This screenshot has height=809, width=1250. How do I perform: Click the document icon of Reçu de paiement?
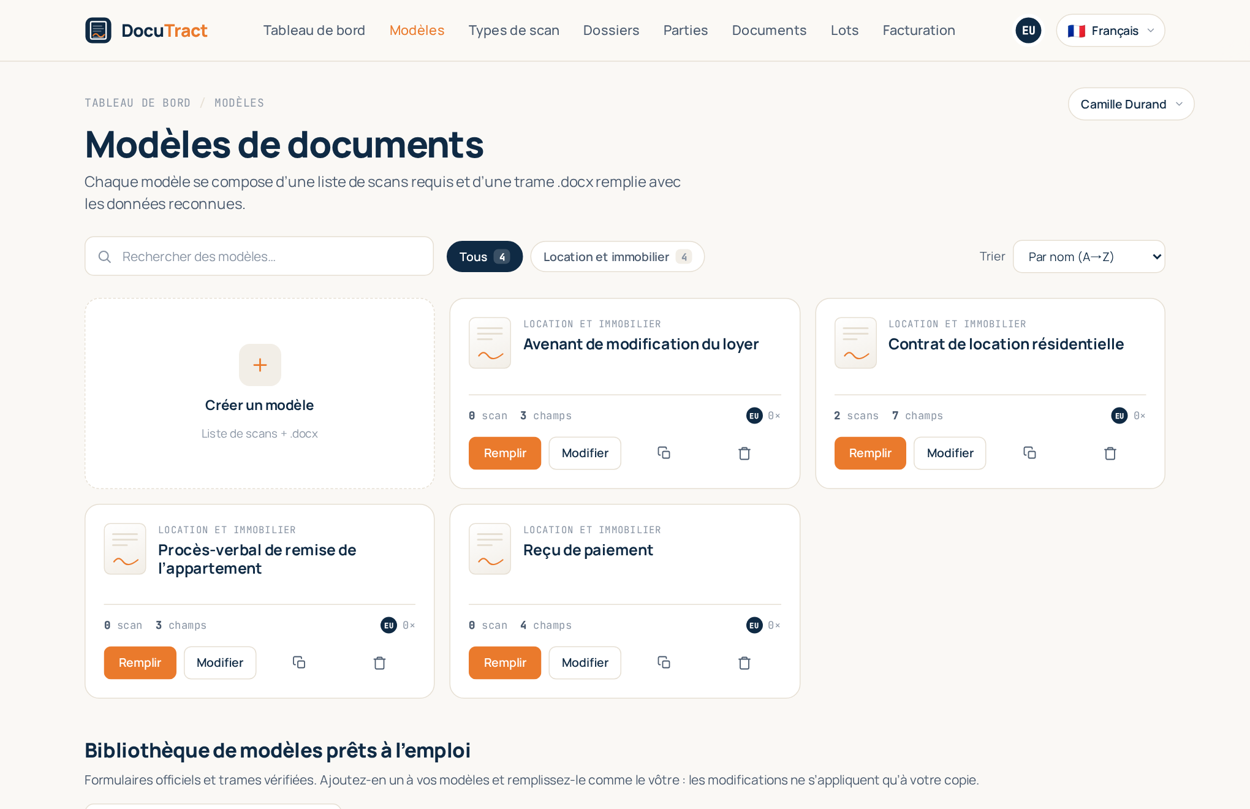click(x=490, y=549)
